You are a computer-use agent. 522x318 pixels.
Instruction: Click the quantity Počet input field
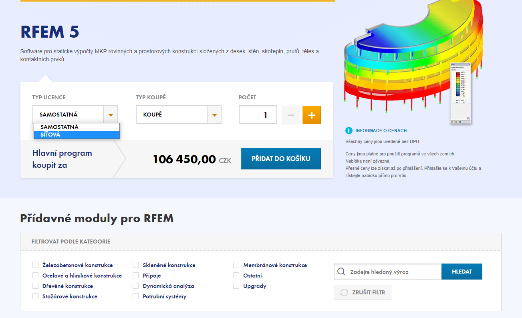[x=258, y=115]
